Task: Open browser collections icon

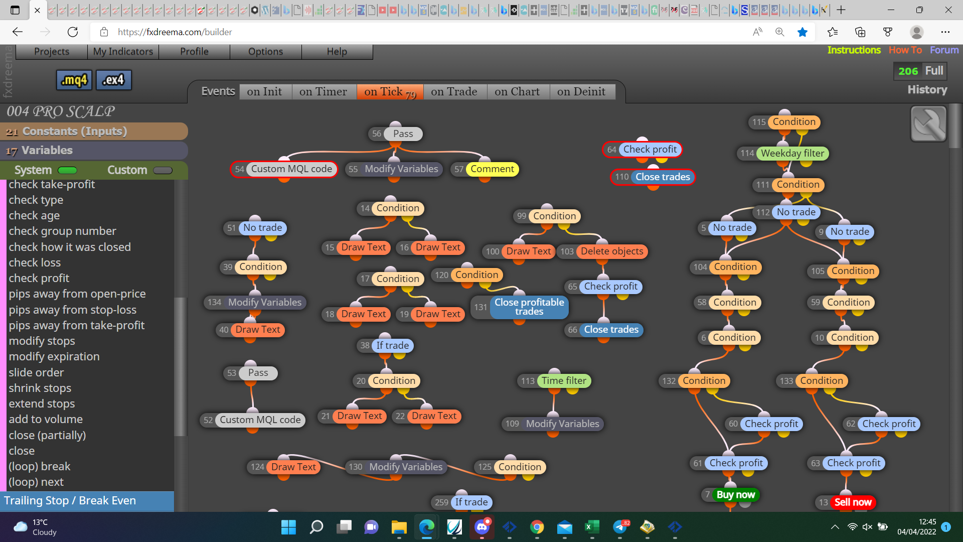Action: point(860,32)
